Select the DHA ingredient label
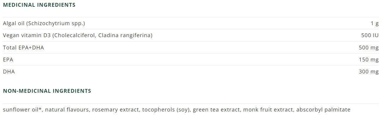 [9, 72]
